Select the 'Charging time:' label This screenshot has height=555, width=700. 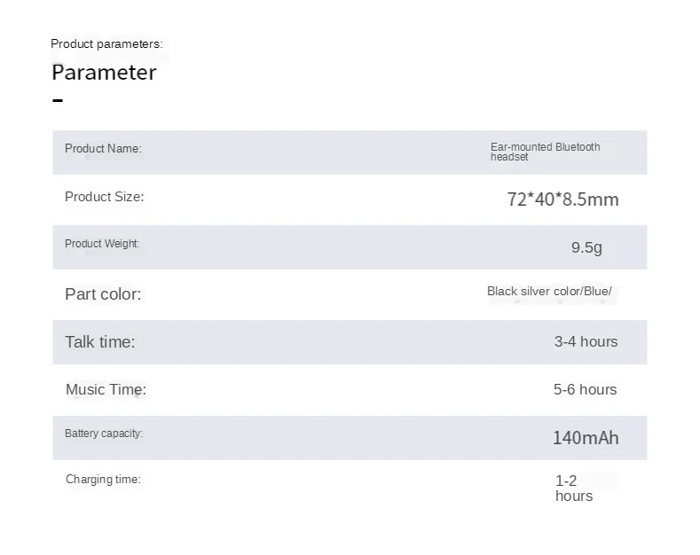pos(103,479)
